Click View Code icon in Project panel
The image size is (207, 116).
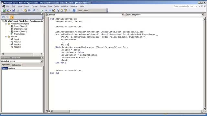tap(3, 17)
